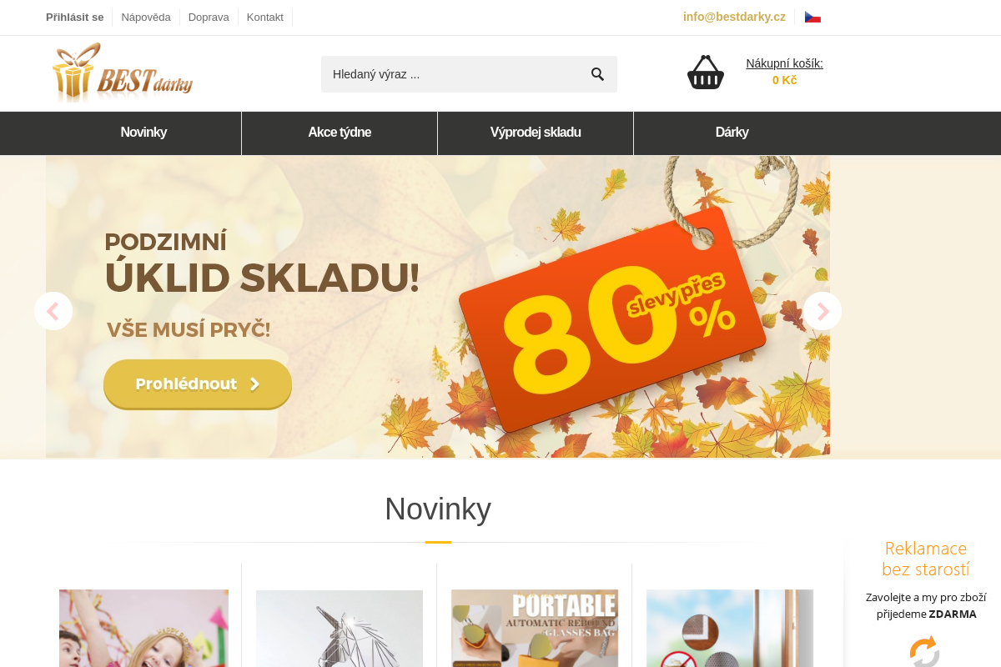Open the Akce týdne menu item
The height and width of the screenshot is (667, 1001).
click(340, 133)
